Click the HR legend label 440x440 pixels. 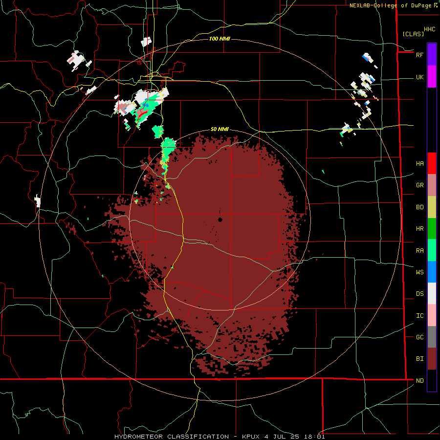(x=419, y=229)
